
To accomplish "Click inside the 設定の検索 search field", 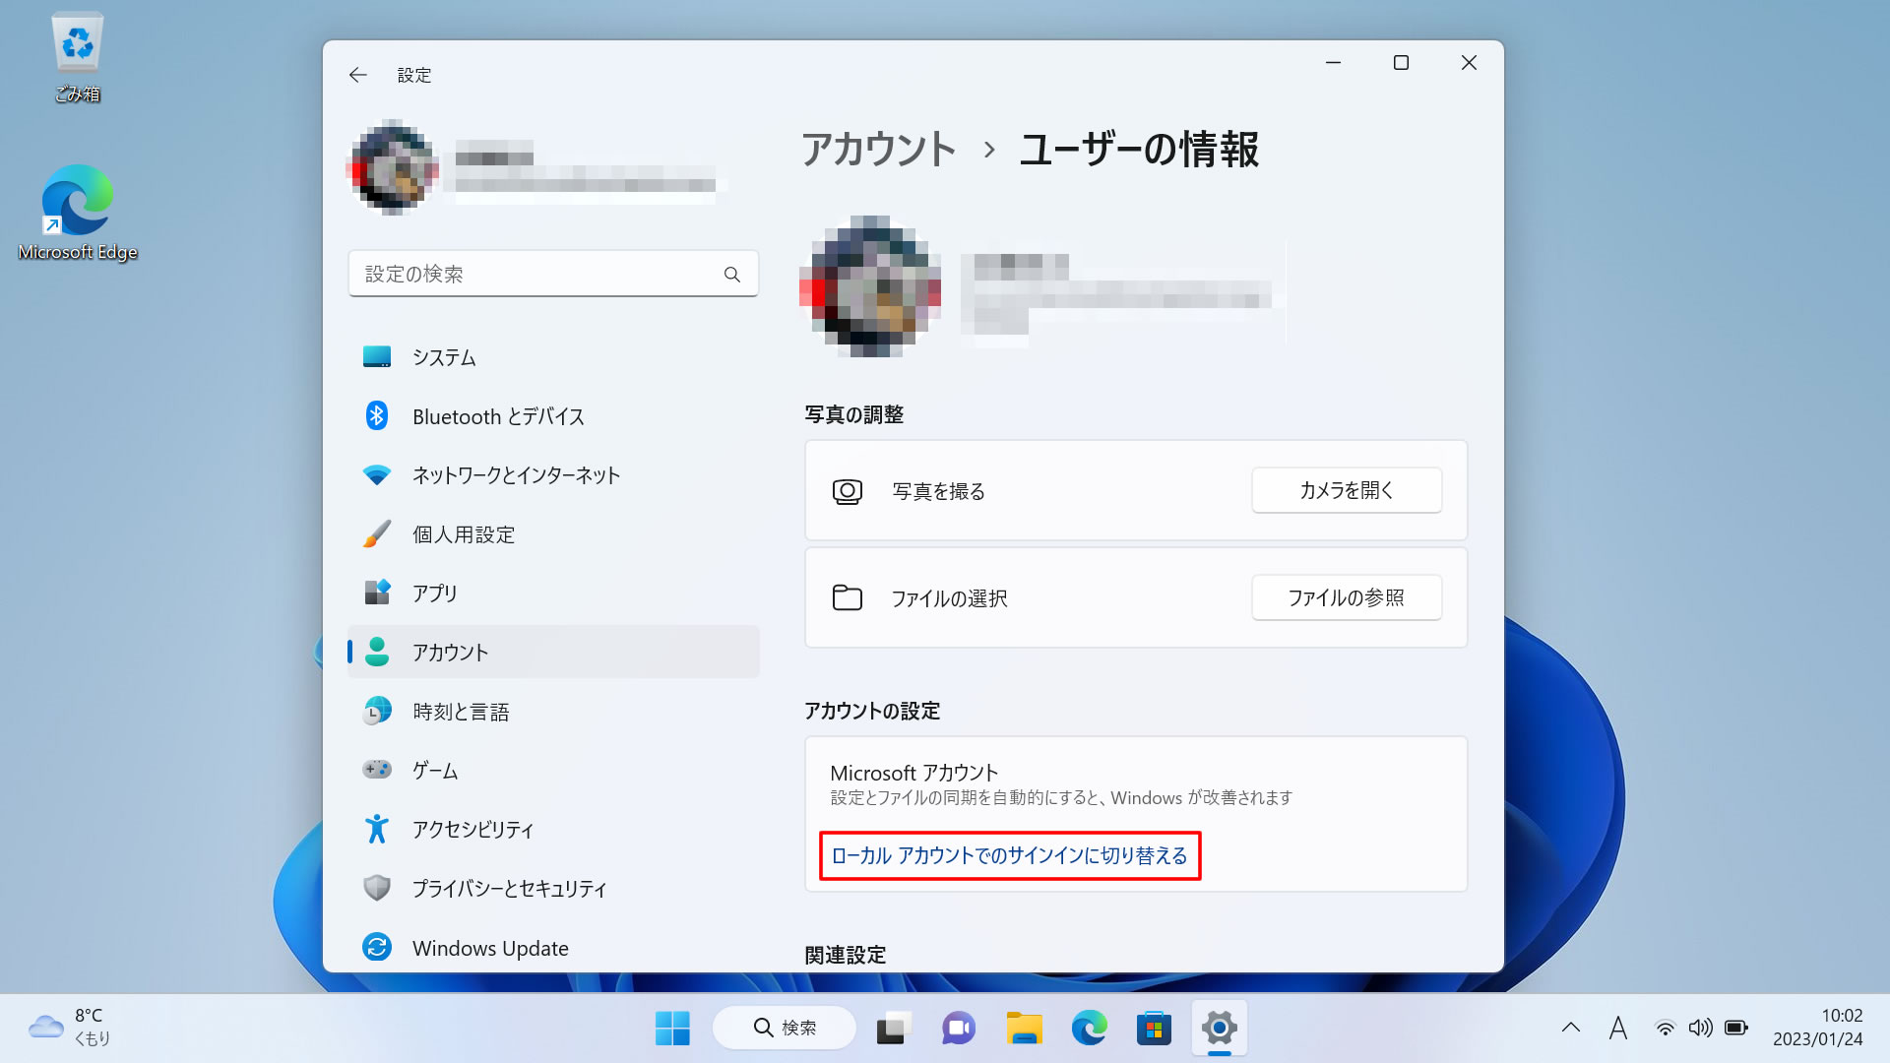I will (x=553, y=274).
